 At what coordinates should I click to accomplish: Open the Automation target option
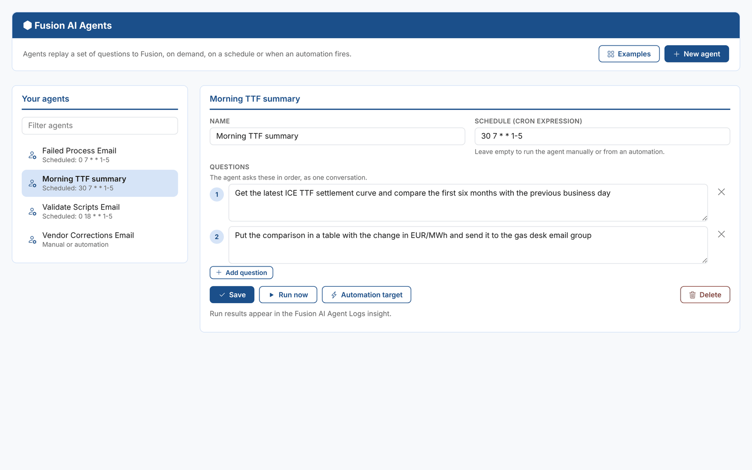[x=367, y=295]
